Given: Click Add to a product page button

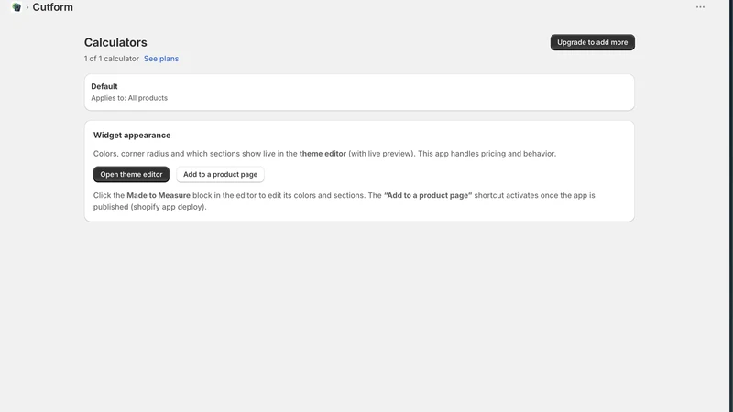Looking at the screenshot, I should (220, 174).
